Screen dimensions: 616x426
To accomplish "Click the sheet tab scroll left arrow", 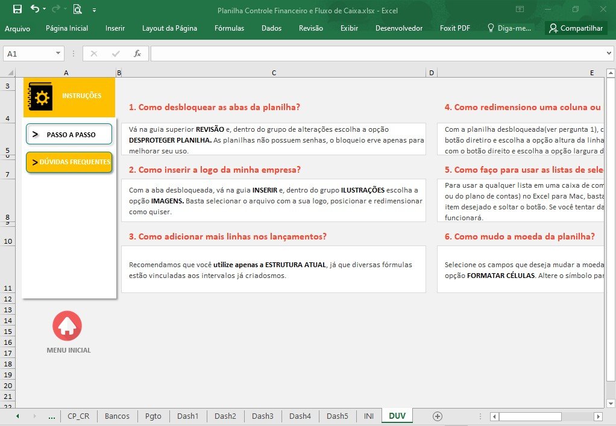I will click(x=17, y=416).
